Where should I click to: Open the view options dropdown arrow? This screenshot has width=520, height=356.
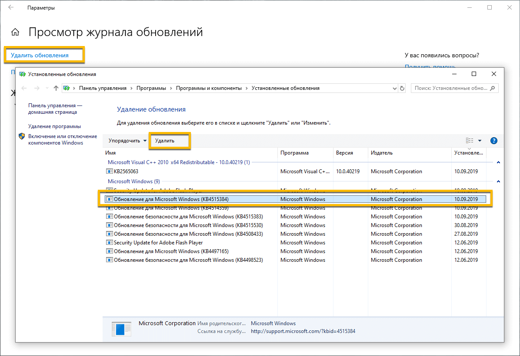coord(480,140)
